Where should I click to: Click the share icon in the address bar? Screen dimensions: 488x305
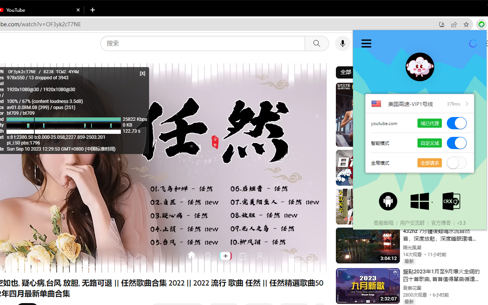click(454, 24)
